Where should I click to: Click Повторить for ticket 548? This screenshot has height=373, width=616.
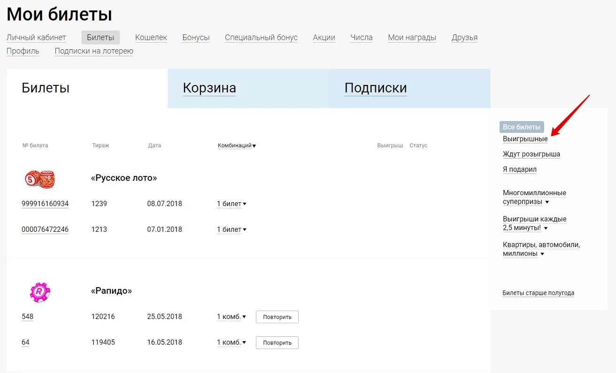tap(277, 317)
